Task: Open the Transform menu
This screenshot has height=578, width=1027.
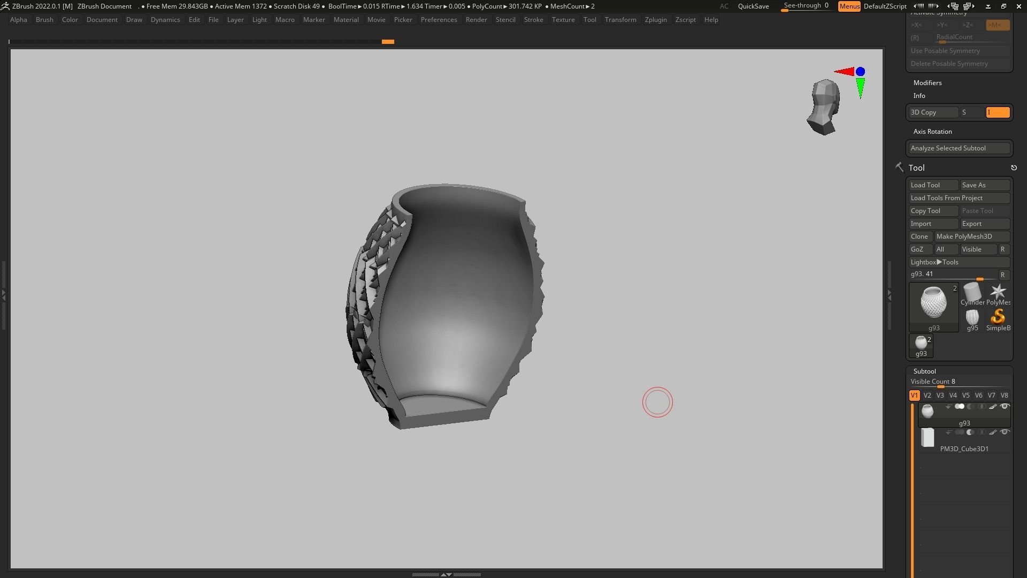Action: point(620,19)
